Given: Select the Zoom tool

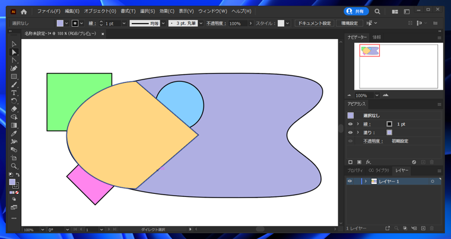Looking at the screenshot, I should click(x=14, y=166).
